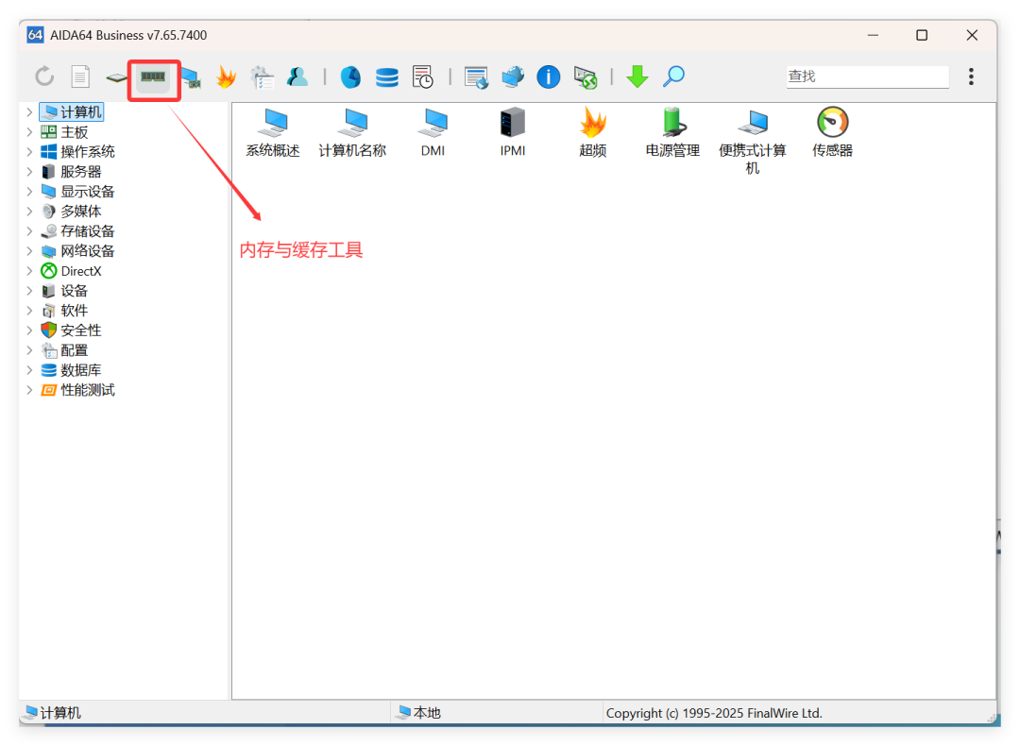1020x746 pixels.
Task: Select 操作系统 in the tree
Action: click(78, 152)
